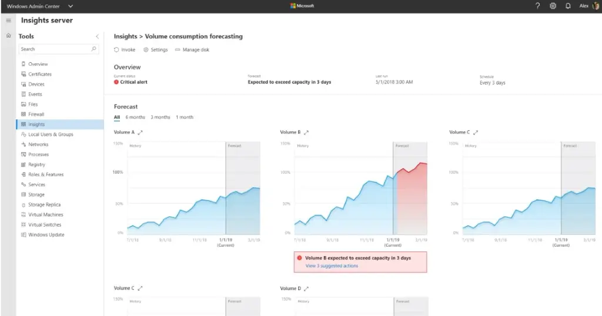Click the Insights icon in sidebar
This screenshot has height=316, width=602.
pyautogui.click(x=24, y=125)
